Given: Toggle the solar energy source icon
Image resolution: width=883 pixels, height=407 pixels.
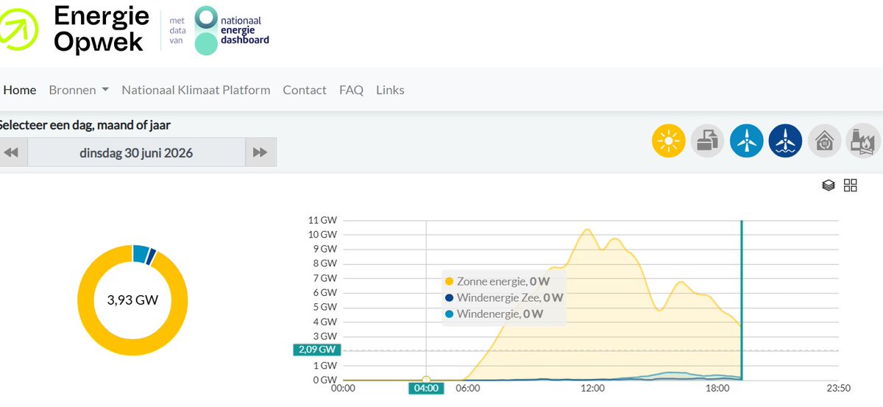Looking at the screenshot, I should point(668,141).
